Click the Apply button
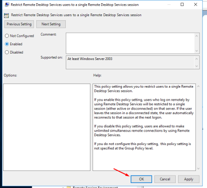The width and height of the screenshot is (207, 188). coord(189,179)
